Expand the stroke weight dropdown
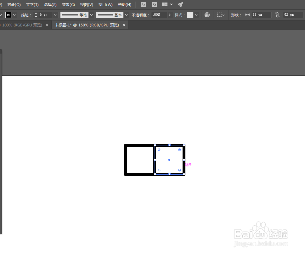Screen dimensions: 305x254 pos(55,15)
